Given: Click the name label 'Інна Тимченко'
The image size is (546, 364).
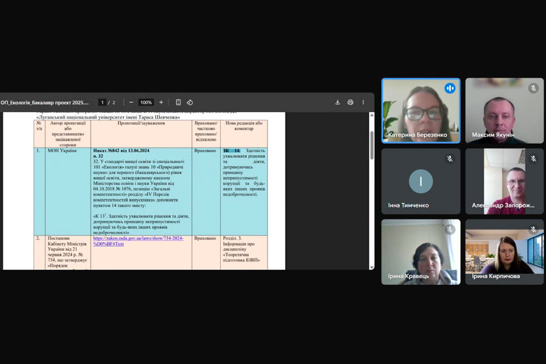Looking at the screenshot, I should pyautogui.click(x=408, y=206).
